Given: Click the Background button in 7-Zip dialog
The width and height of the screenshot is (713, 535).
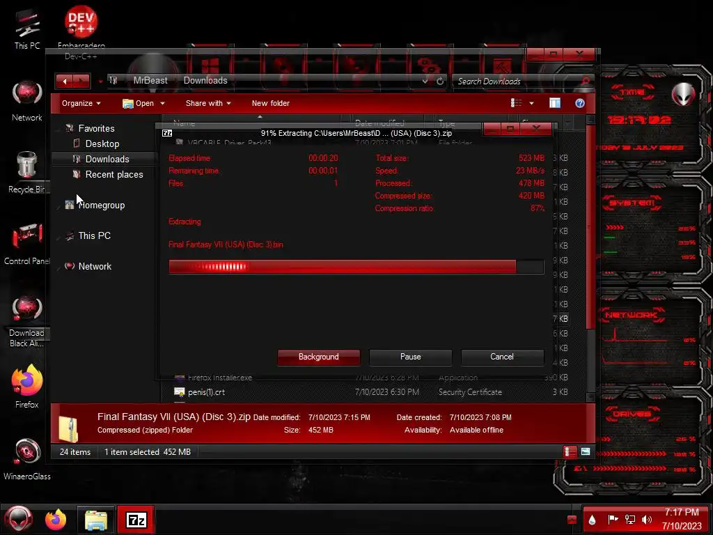Looking at the screenshot, I should click(x=318, y=357).
